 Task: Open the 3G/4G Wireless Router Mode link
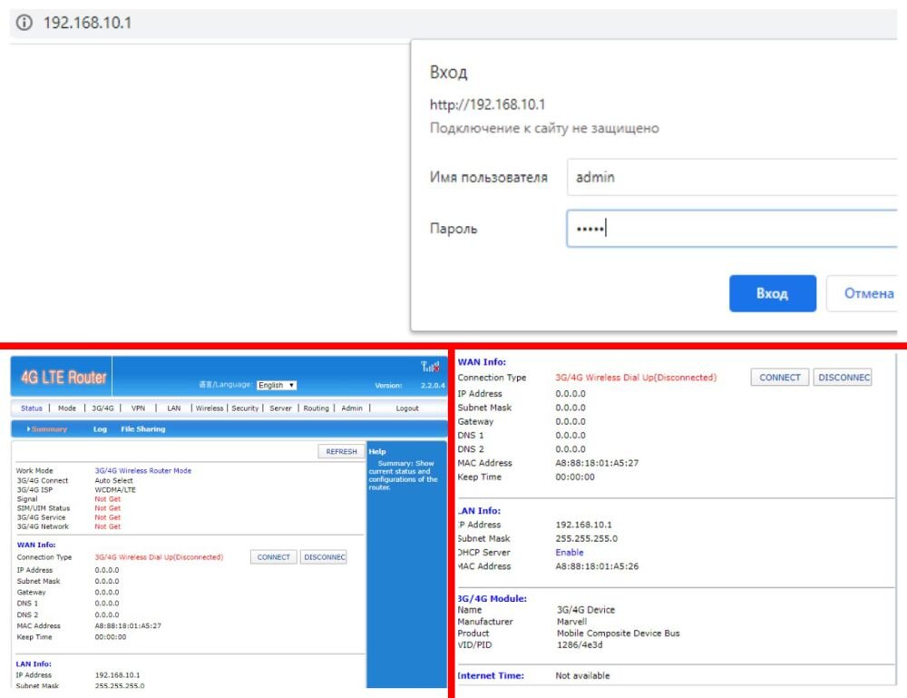point(143,471)
